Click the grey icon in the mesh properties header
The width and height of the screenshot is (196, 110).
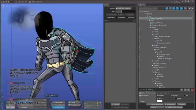(189, 90)
